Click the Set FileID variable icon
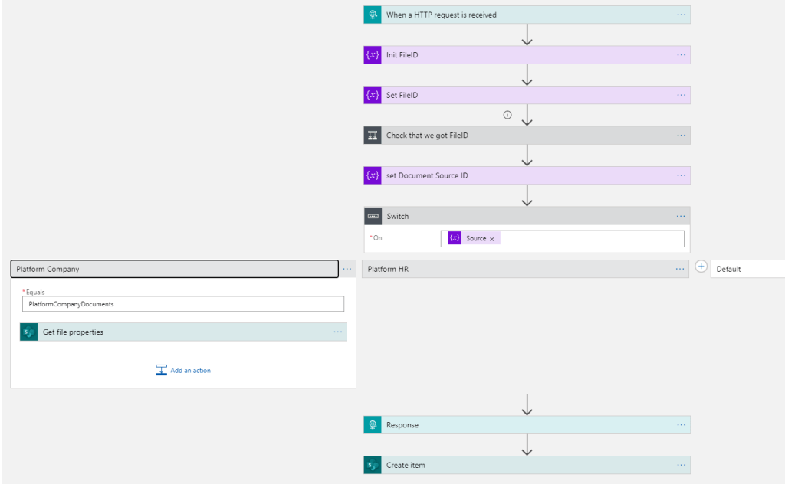 point(373,95)
